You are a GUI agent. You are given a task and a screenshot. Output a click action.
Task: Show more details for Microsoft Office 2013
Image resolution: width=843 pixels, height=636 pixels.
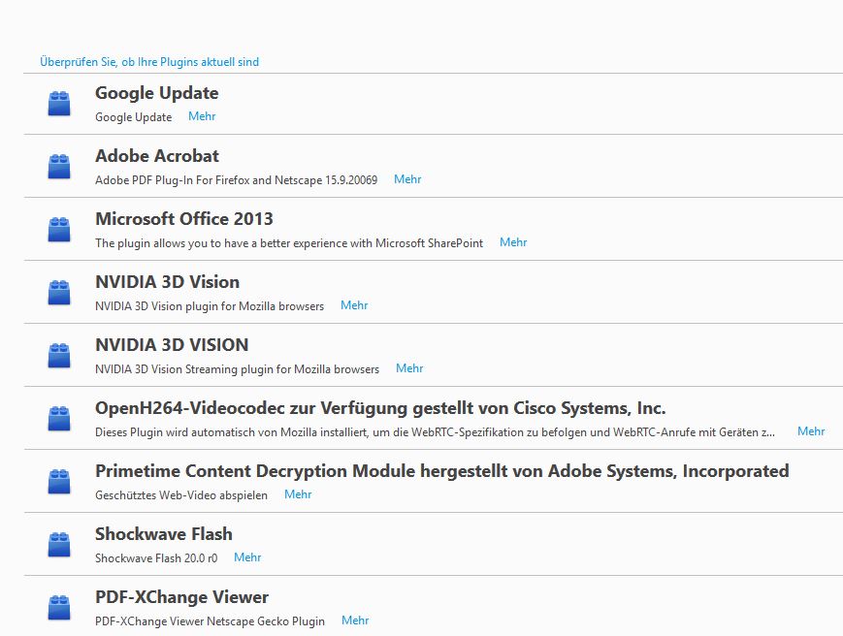click(513, 242)
